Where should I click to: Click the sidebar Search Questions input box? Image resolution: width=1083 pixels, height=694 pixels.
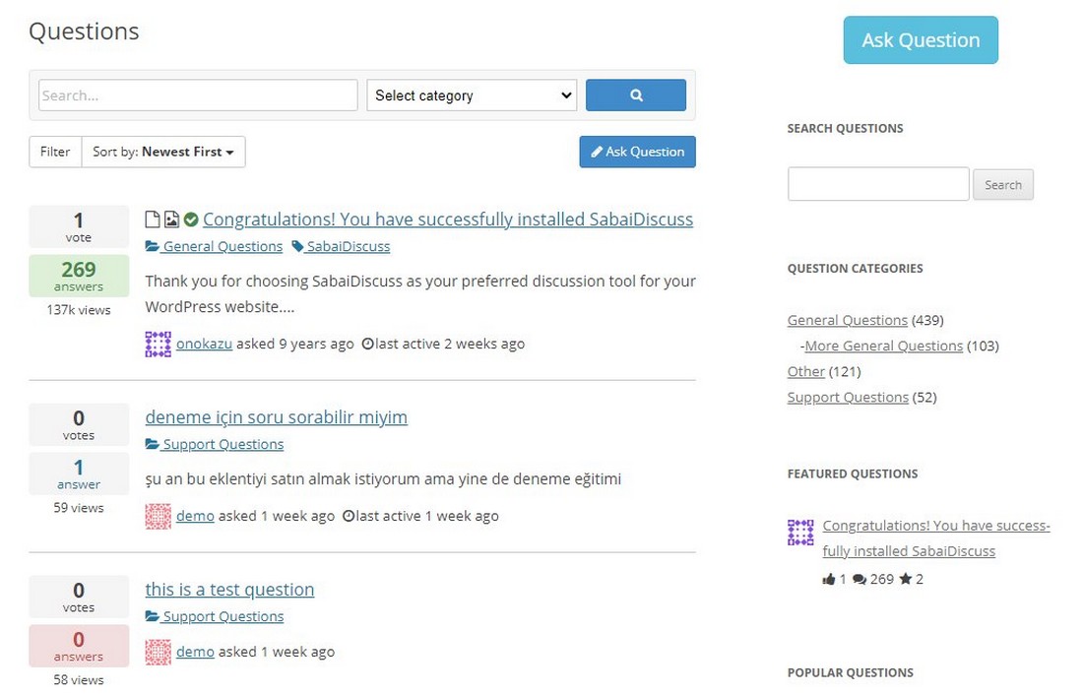[x=877, y=184]
